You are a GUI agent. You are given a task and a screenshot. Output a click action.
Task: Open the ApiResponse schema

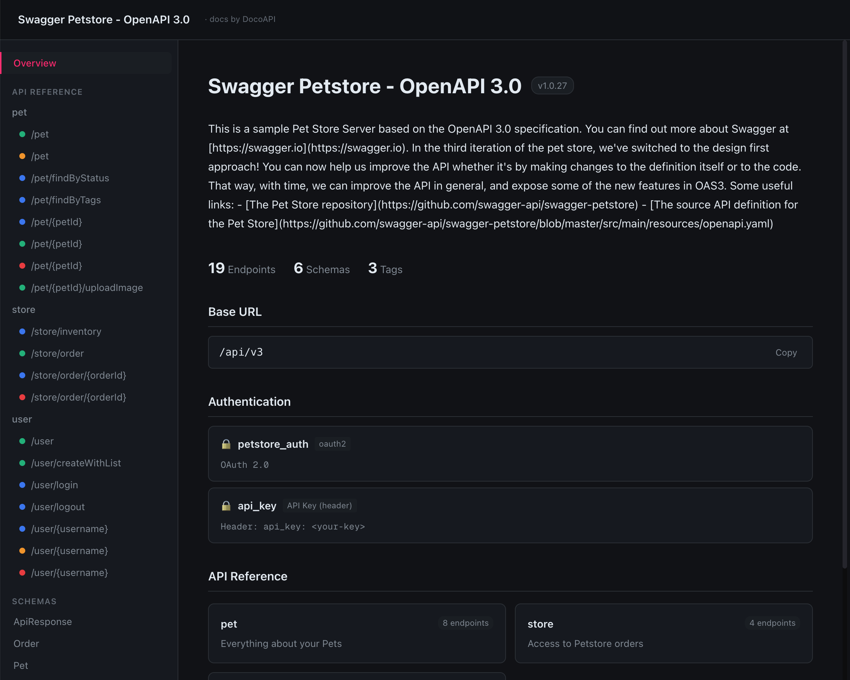pyautogui.click(x=43, y=622)
